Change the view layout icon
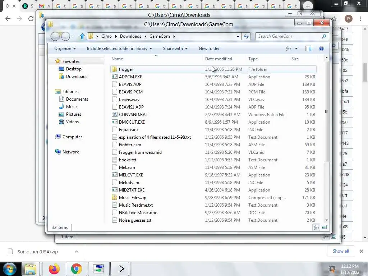This screenshot has width=368, height=276. [289, 49]
